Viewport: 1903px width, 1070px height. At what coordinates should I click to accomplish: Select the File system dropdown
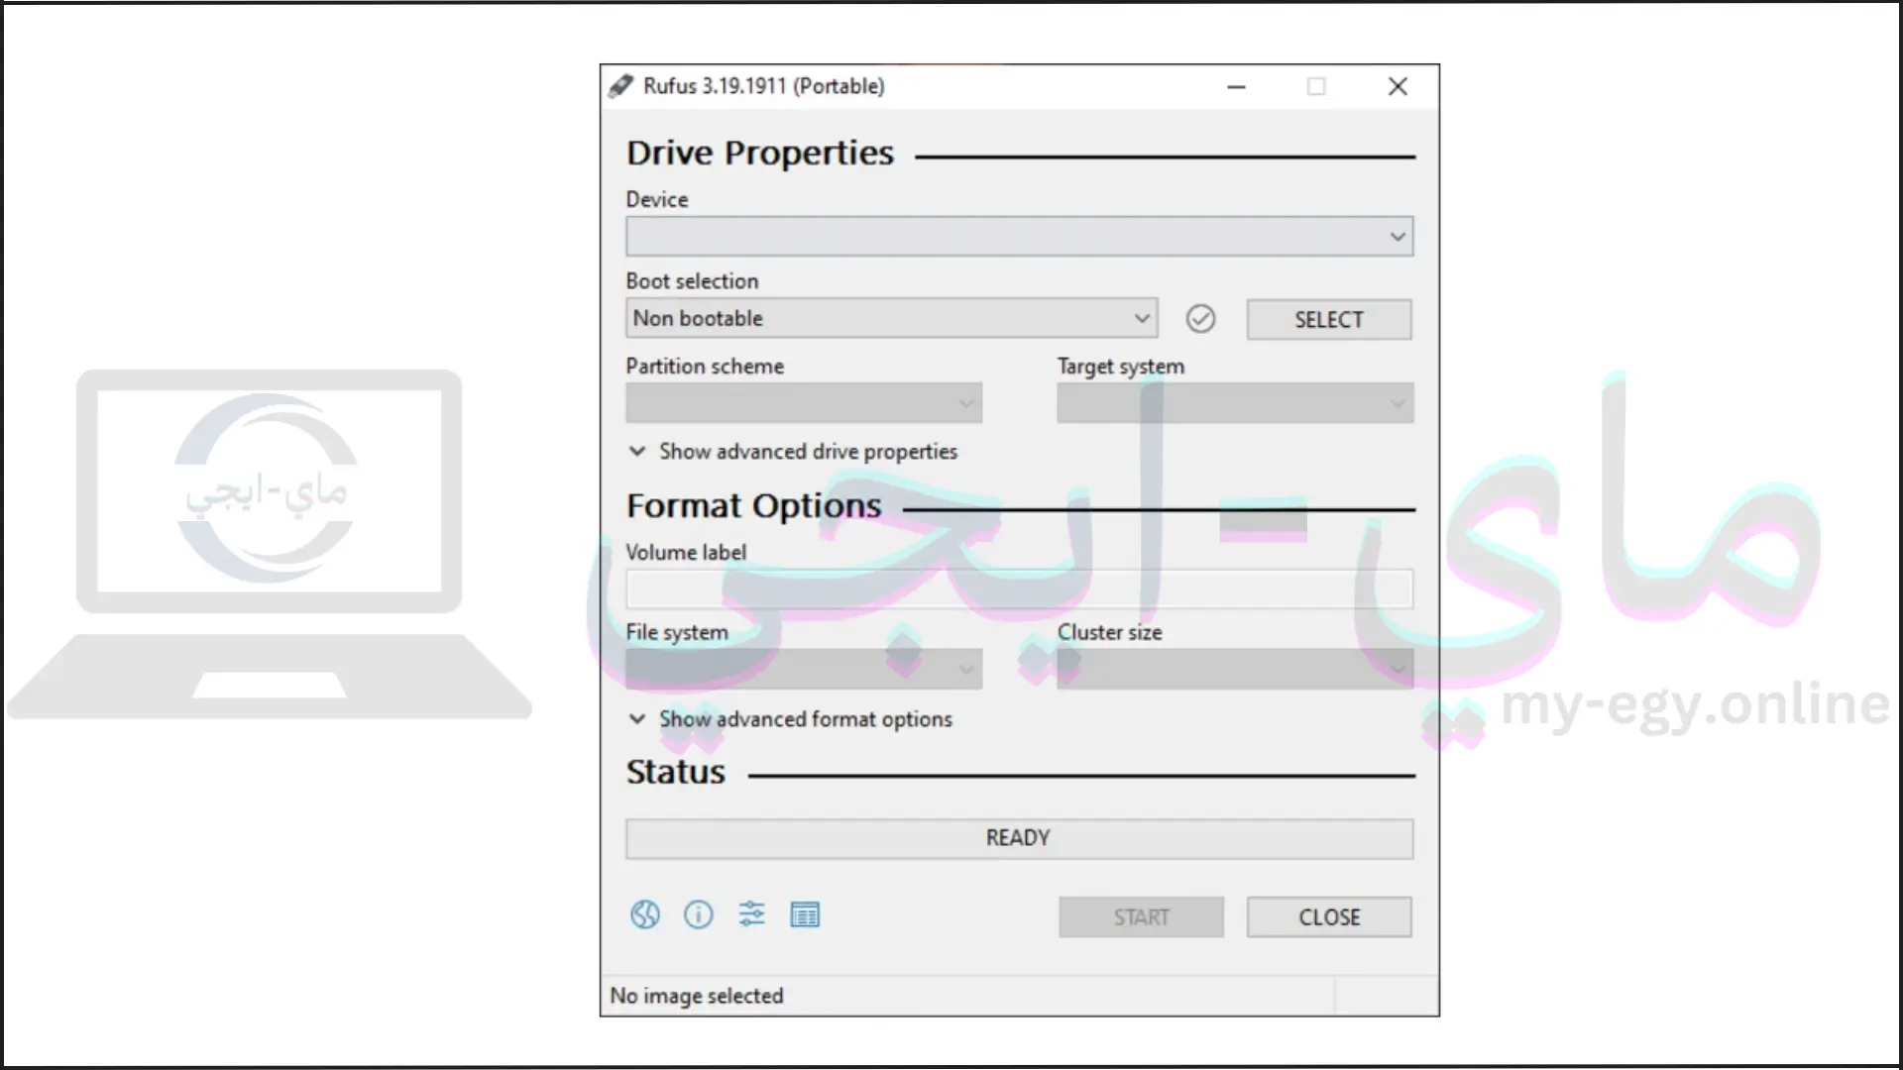(x=803, y=669)
